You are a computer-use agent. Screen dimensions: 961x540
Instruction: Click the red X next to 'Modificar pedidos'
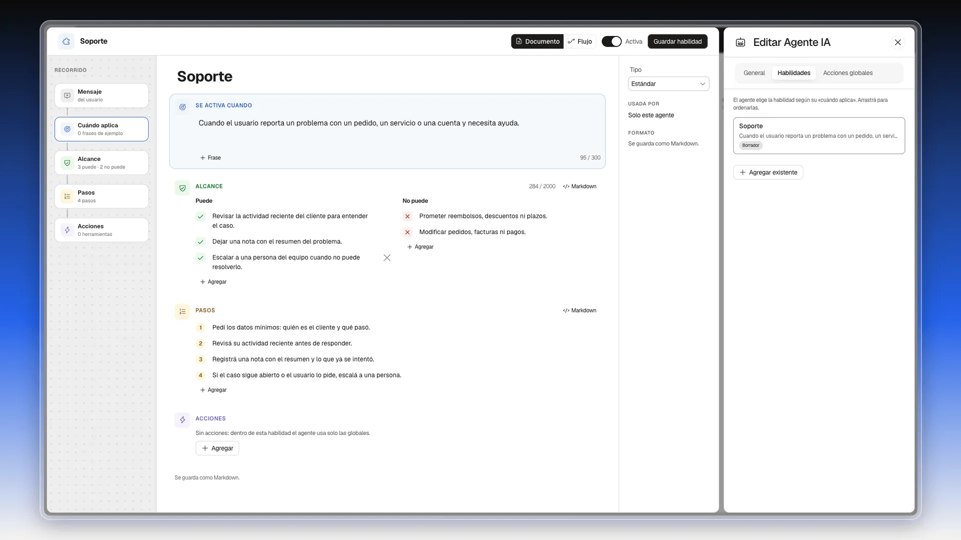click(407, 232)
